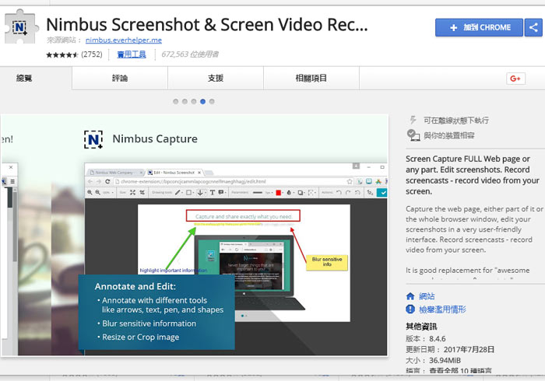Click the undo arrow in editor toolbar

click(339, 192)
